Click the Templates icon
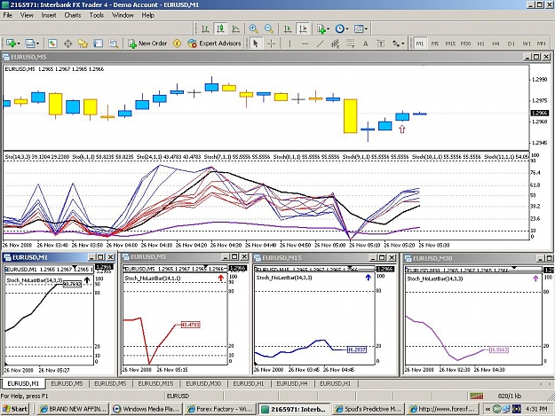Viewport: 555px width, 416px height. click(x=359, y=28)
